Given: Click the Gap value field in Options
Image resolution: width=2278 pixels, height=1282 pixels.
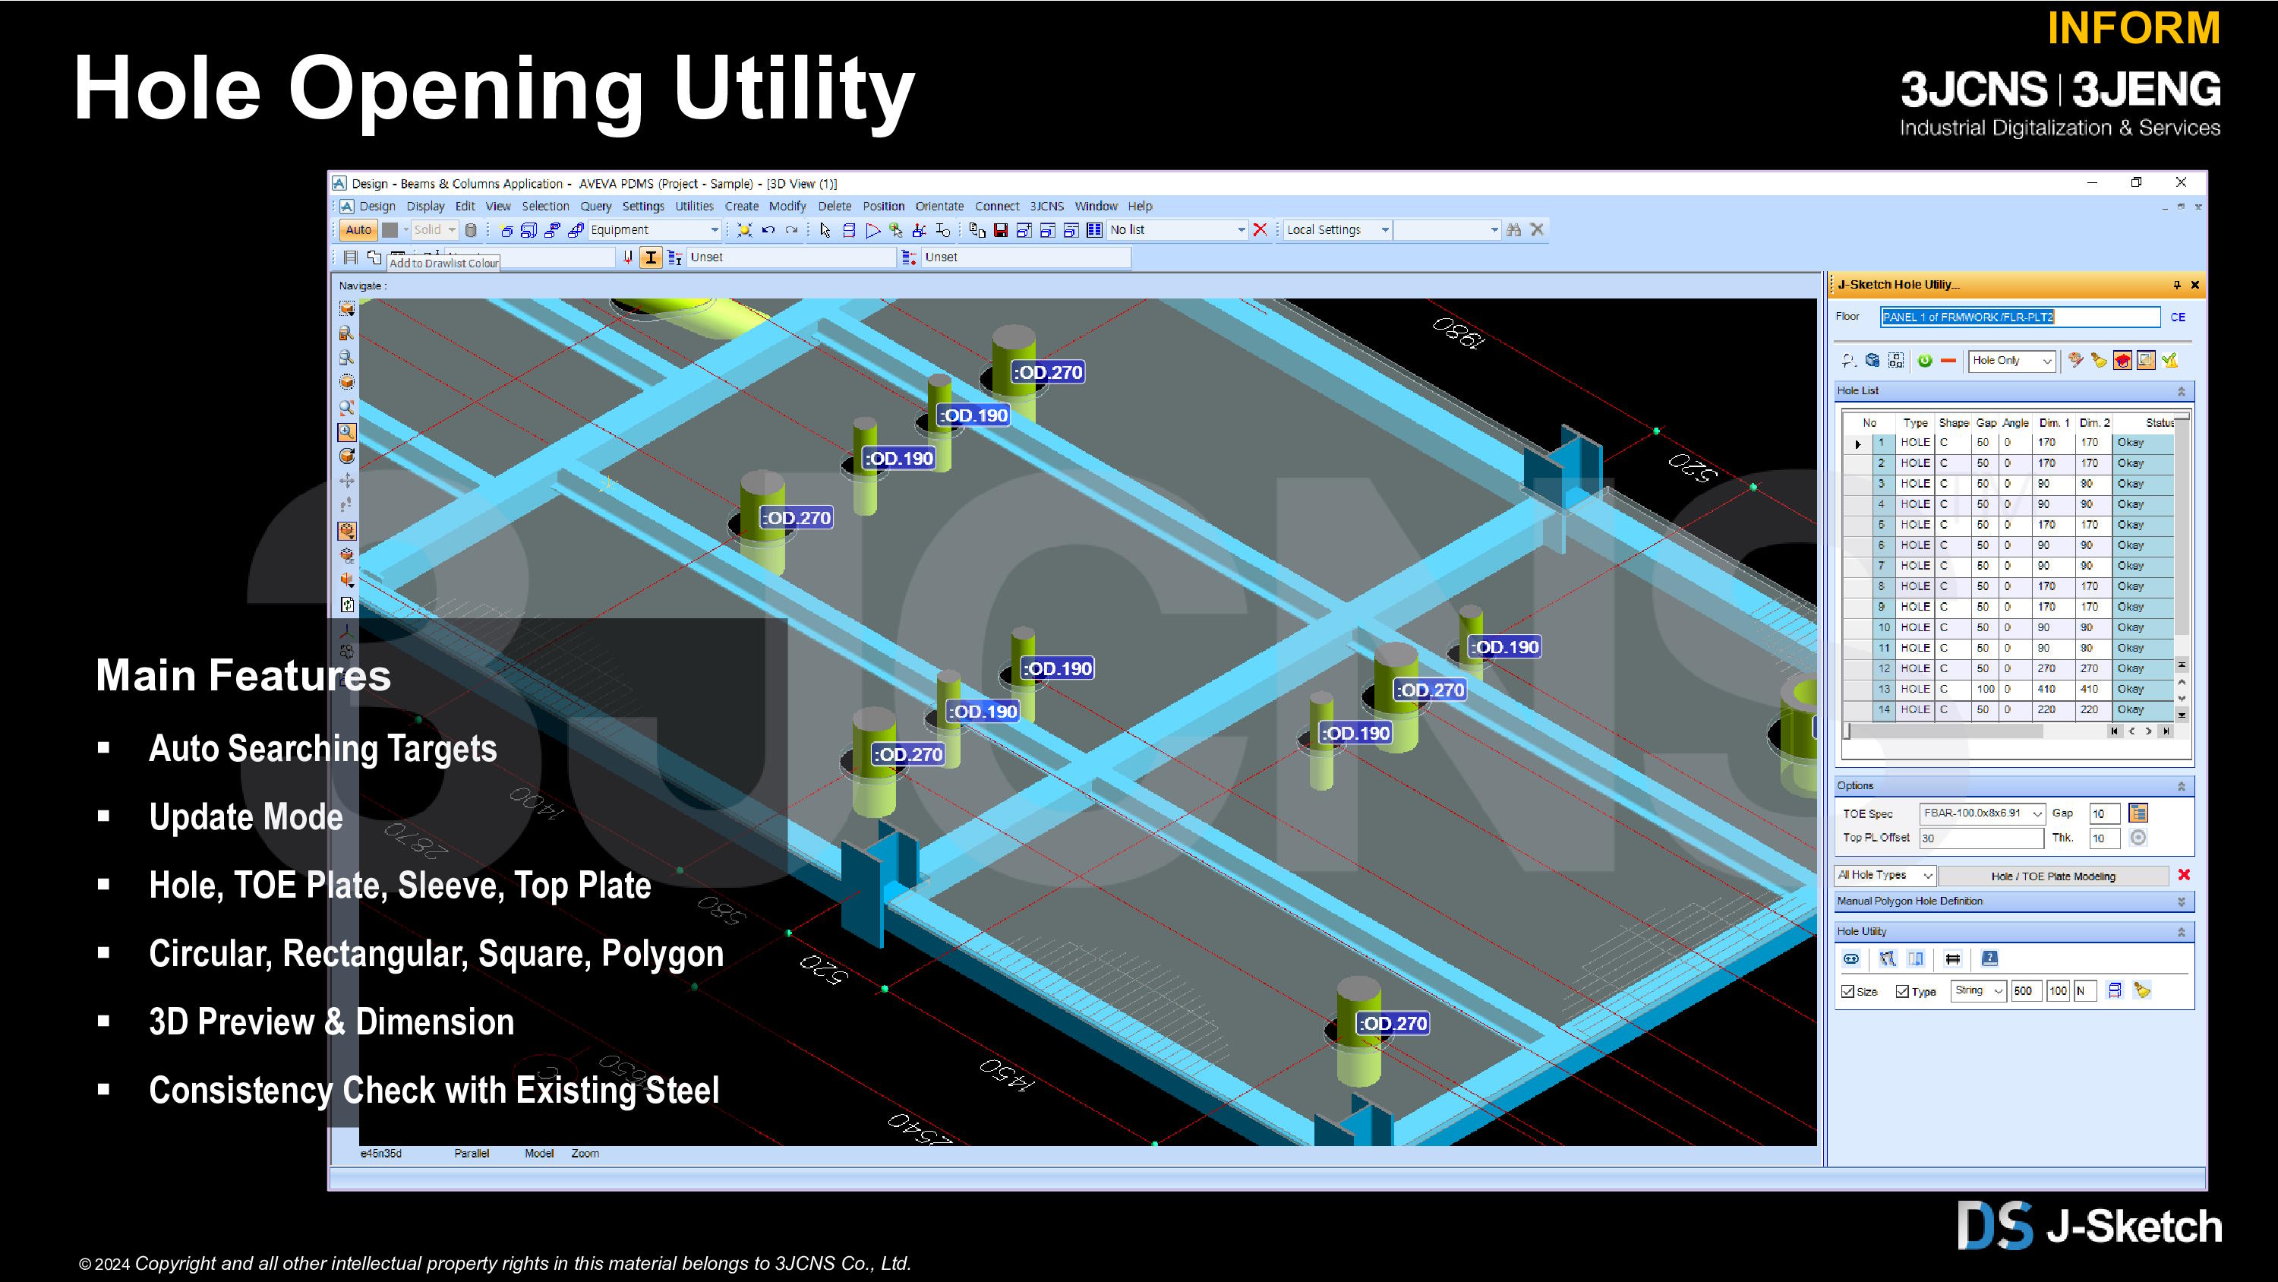Looking at the screenshot, I should click(x=2104, y=813).
